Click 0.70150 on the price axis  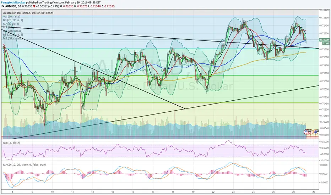coord(325,116)
